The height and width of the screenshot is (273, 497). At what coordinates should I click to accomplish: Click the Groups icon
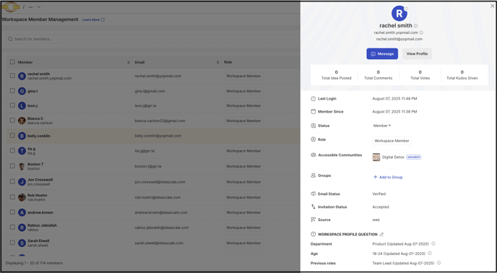click(x=314, y=175)
